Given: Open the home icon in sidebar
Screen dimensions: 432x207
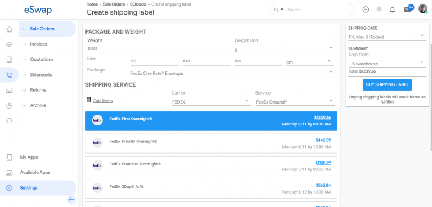Looking at the screenshot, I should [10, 29].
